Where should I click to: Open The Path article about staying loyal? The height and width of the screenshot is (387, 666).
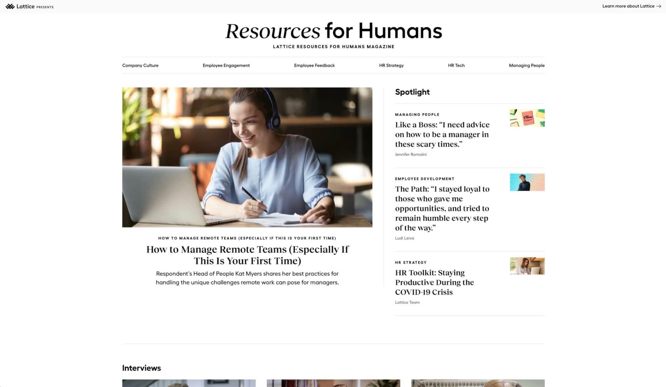[442, 208]
